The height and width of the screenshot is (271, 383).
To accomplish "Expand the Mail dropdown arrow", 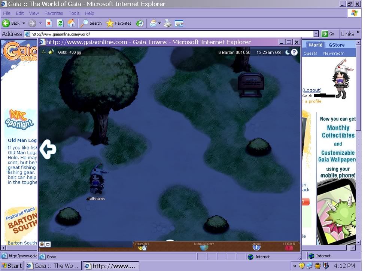I will point(159,24).
